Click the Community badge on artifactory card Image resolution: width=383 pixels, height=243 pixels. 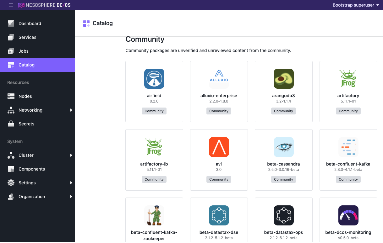[x=348, y=111]
